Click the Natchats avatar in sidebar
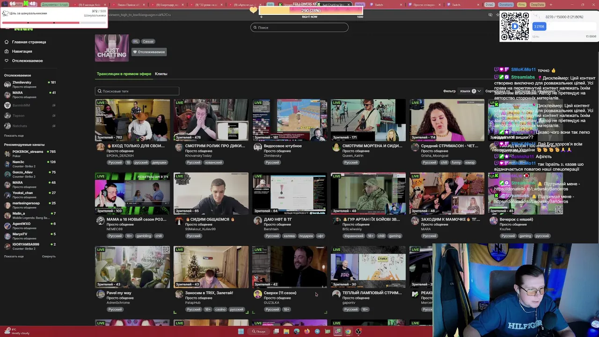The image size is (599, 337). tap(7, 126)
